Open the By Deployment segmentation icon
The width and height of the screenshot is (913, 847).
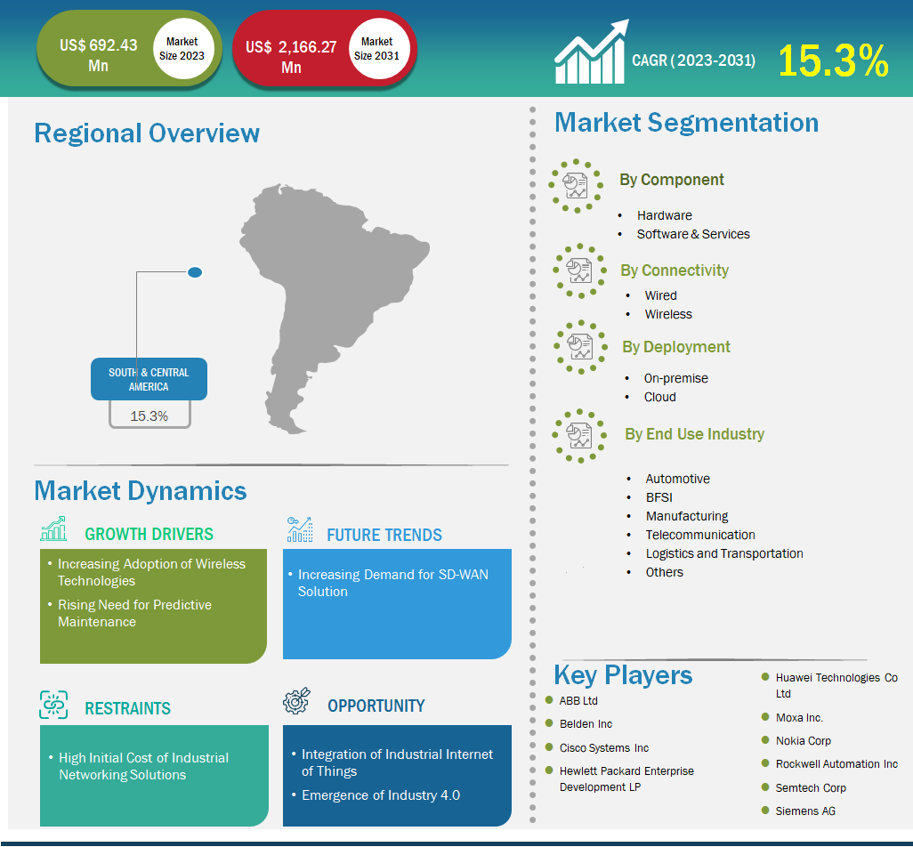coord(579,348)
